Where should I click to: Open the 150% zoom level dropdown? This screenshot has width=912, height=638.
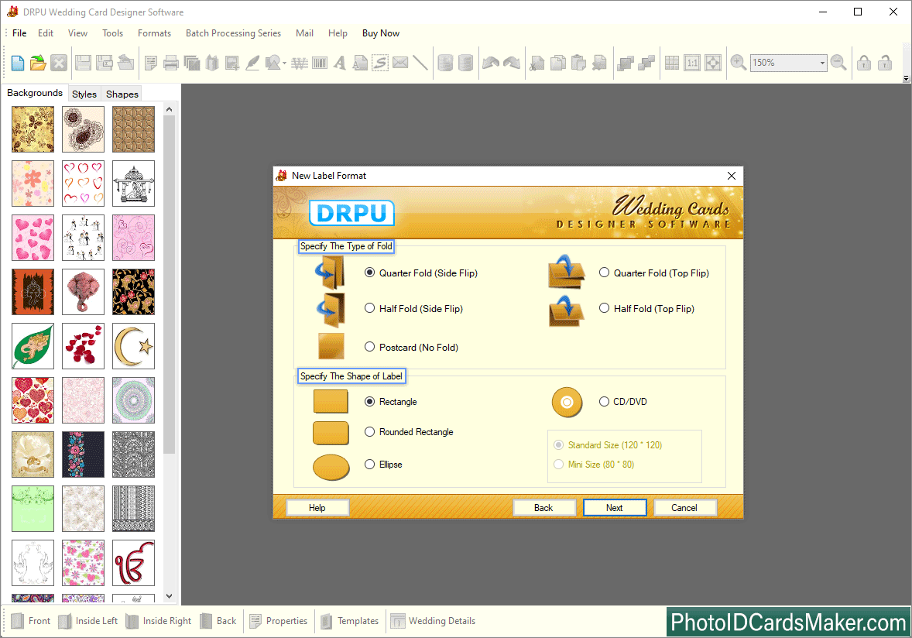[x=822, y=63]
